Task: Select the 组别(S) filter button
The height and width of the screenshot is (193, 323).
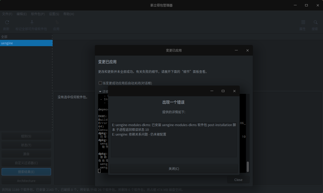Action: click(x=26, y=136)
